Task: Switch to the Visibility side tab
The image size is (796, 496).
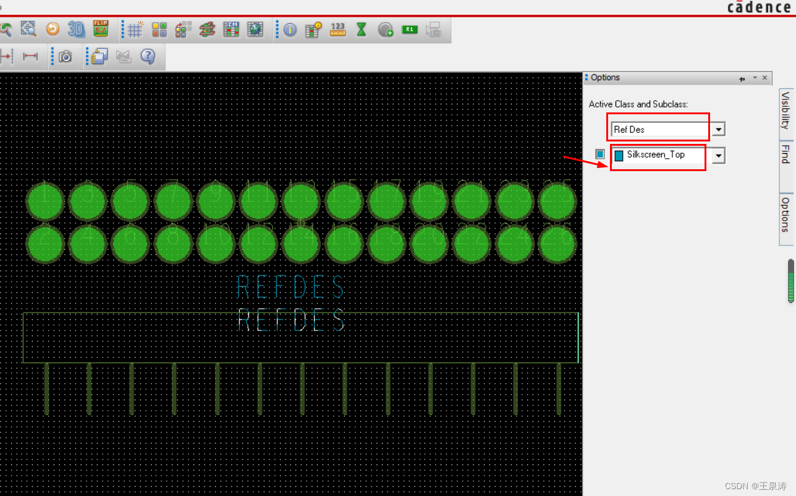Action: coord(785,109)
